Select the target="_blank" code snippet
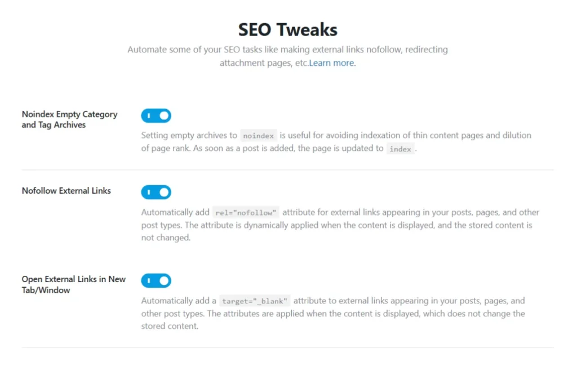The height and width of the screenshot is (371, 577). click(x=255, y=301)
